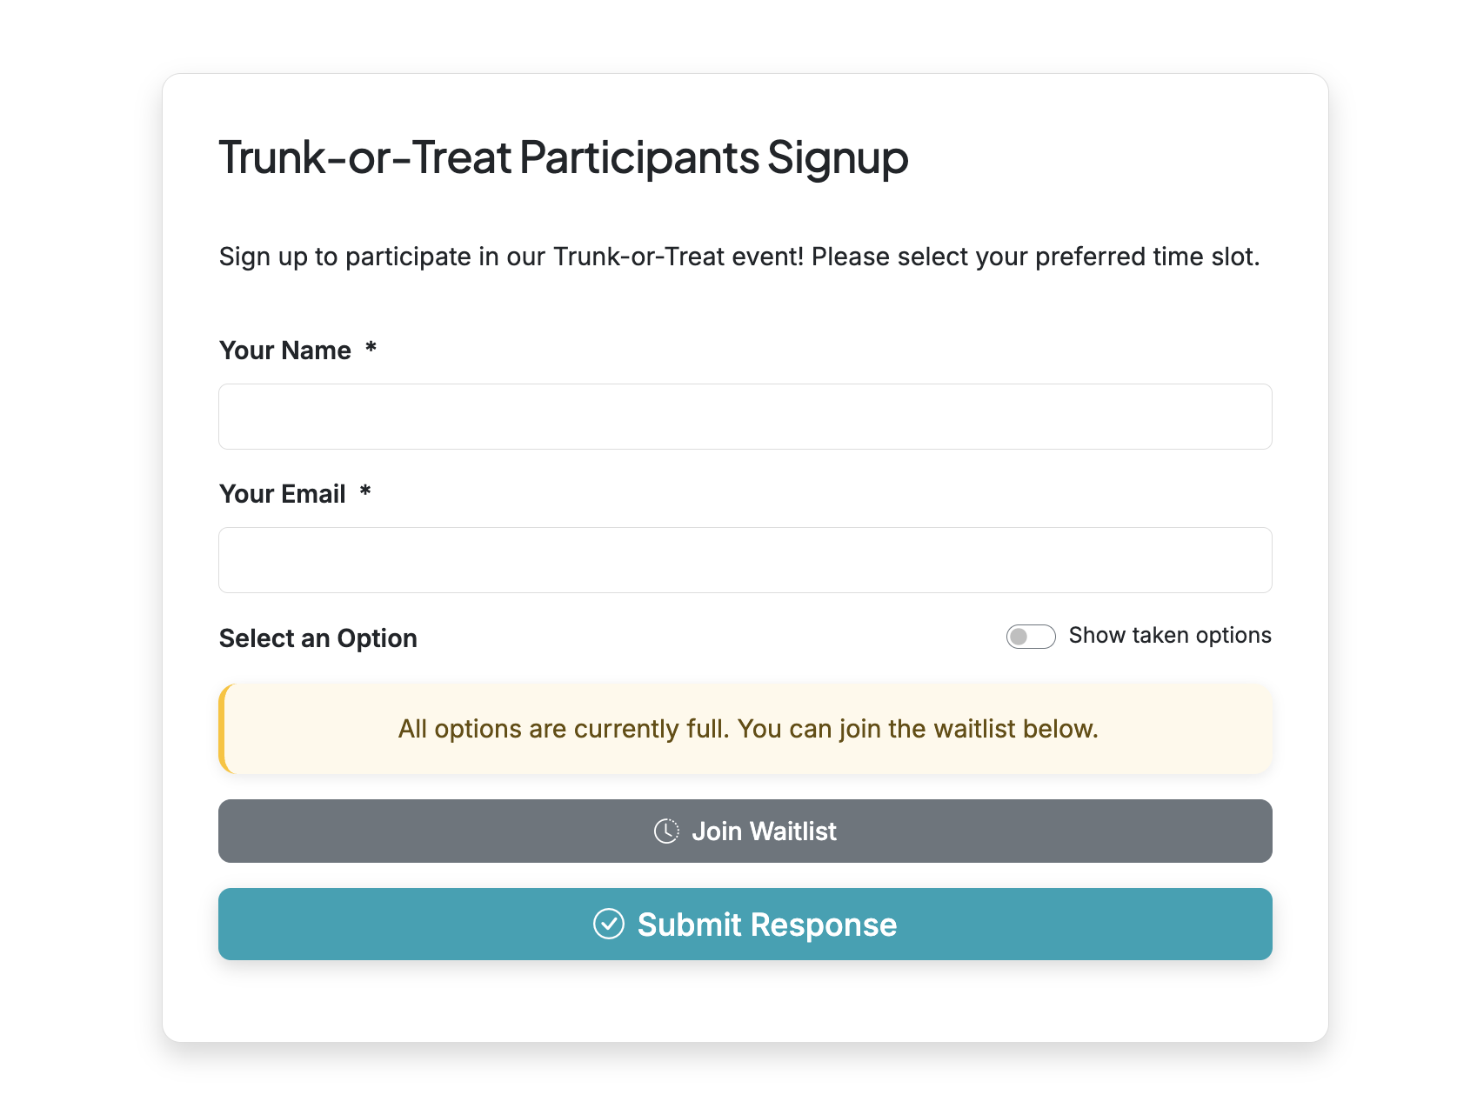1477x1115 pixels.
Task: Click the Trunk-or-Treat Participants Signup title
Action: 563,157
